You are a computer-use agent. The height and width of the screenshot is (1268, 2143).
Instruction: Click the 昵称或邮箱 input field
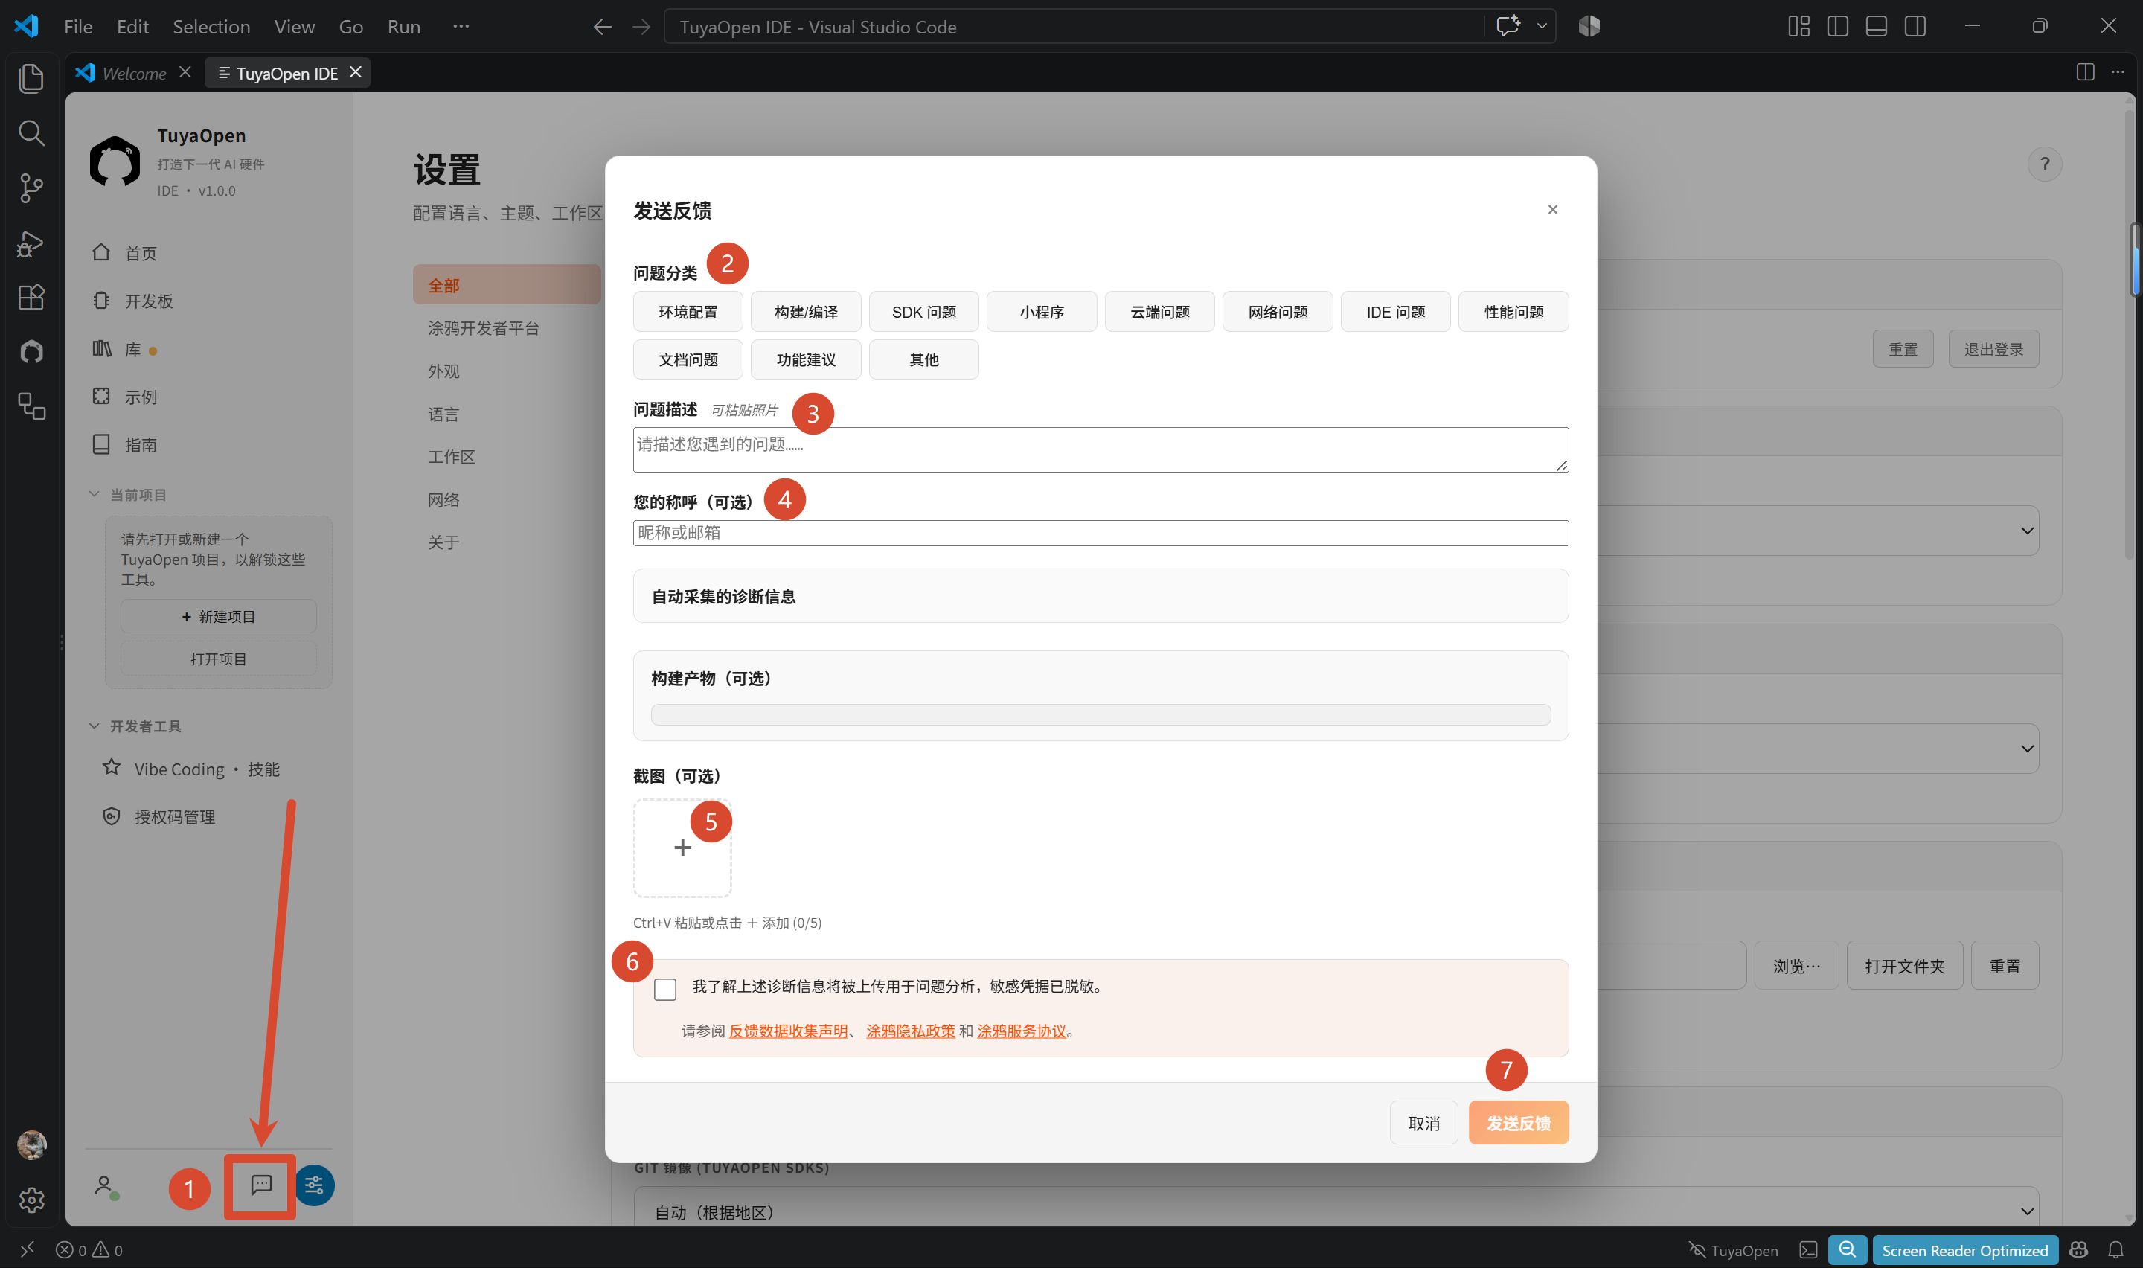pos(1100,532)
